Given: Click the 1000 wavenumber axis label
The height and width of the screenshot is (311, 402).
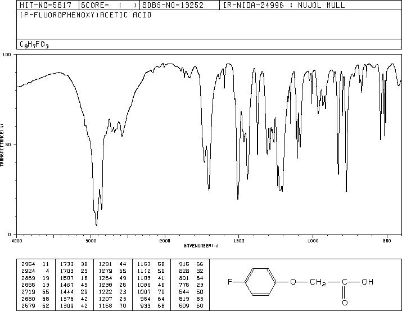Looking at the screenshot, I should click(x=313, y=241).
